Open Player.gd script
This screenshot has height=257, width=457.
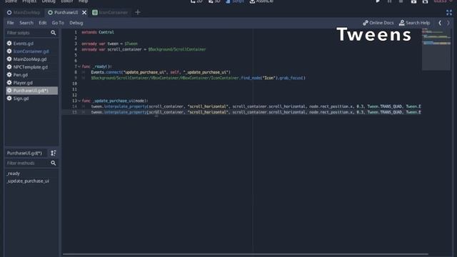pos(23,83)
